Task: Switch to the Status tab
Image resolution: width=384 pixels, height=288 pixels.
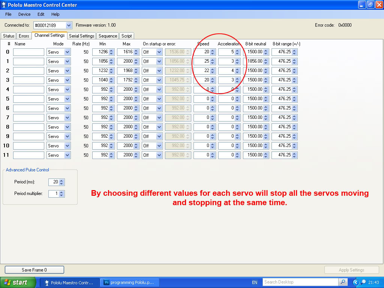Action: 9,36
